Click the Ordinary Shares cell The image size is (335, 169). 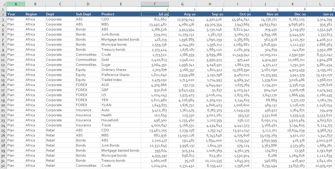pos(121,70)
